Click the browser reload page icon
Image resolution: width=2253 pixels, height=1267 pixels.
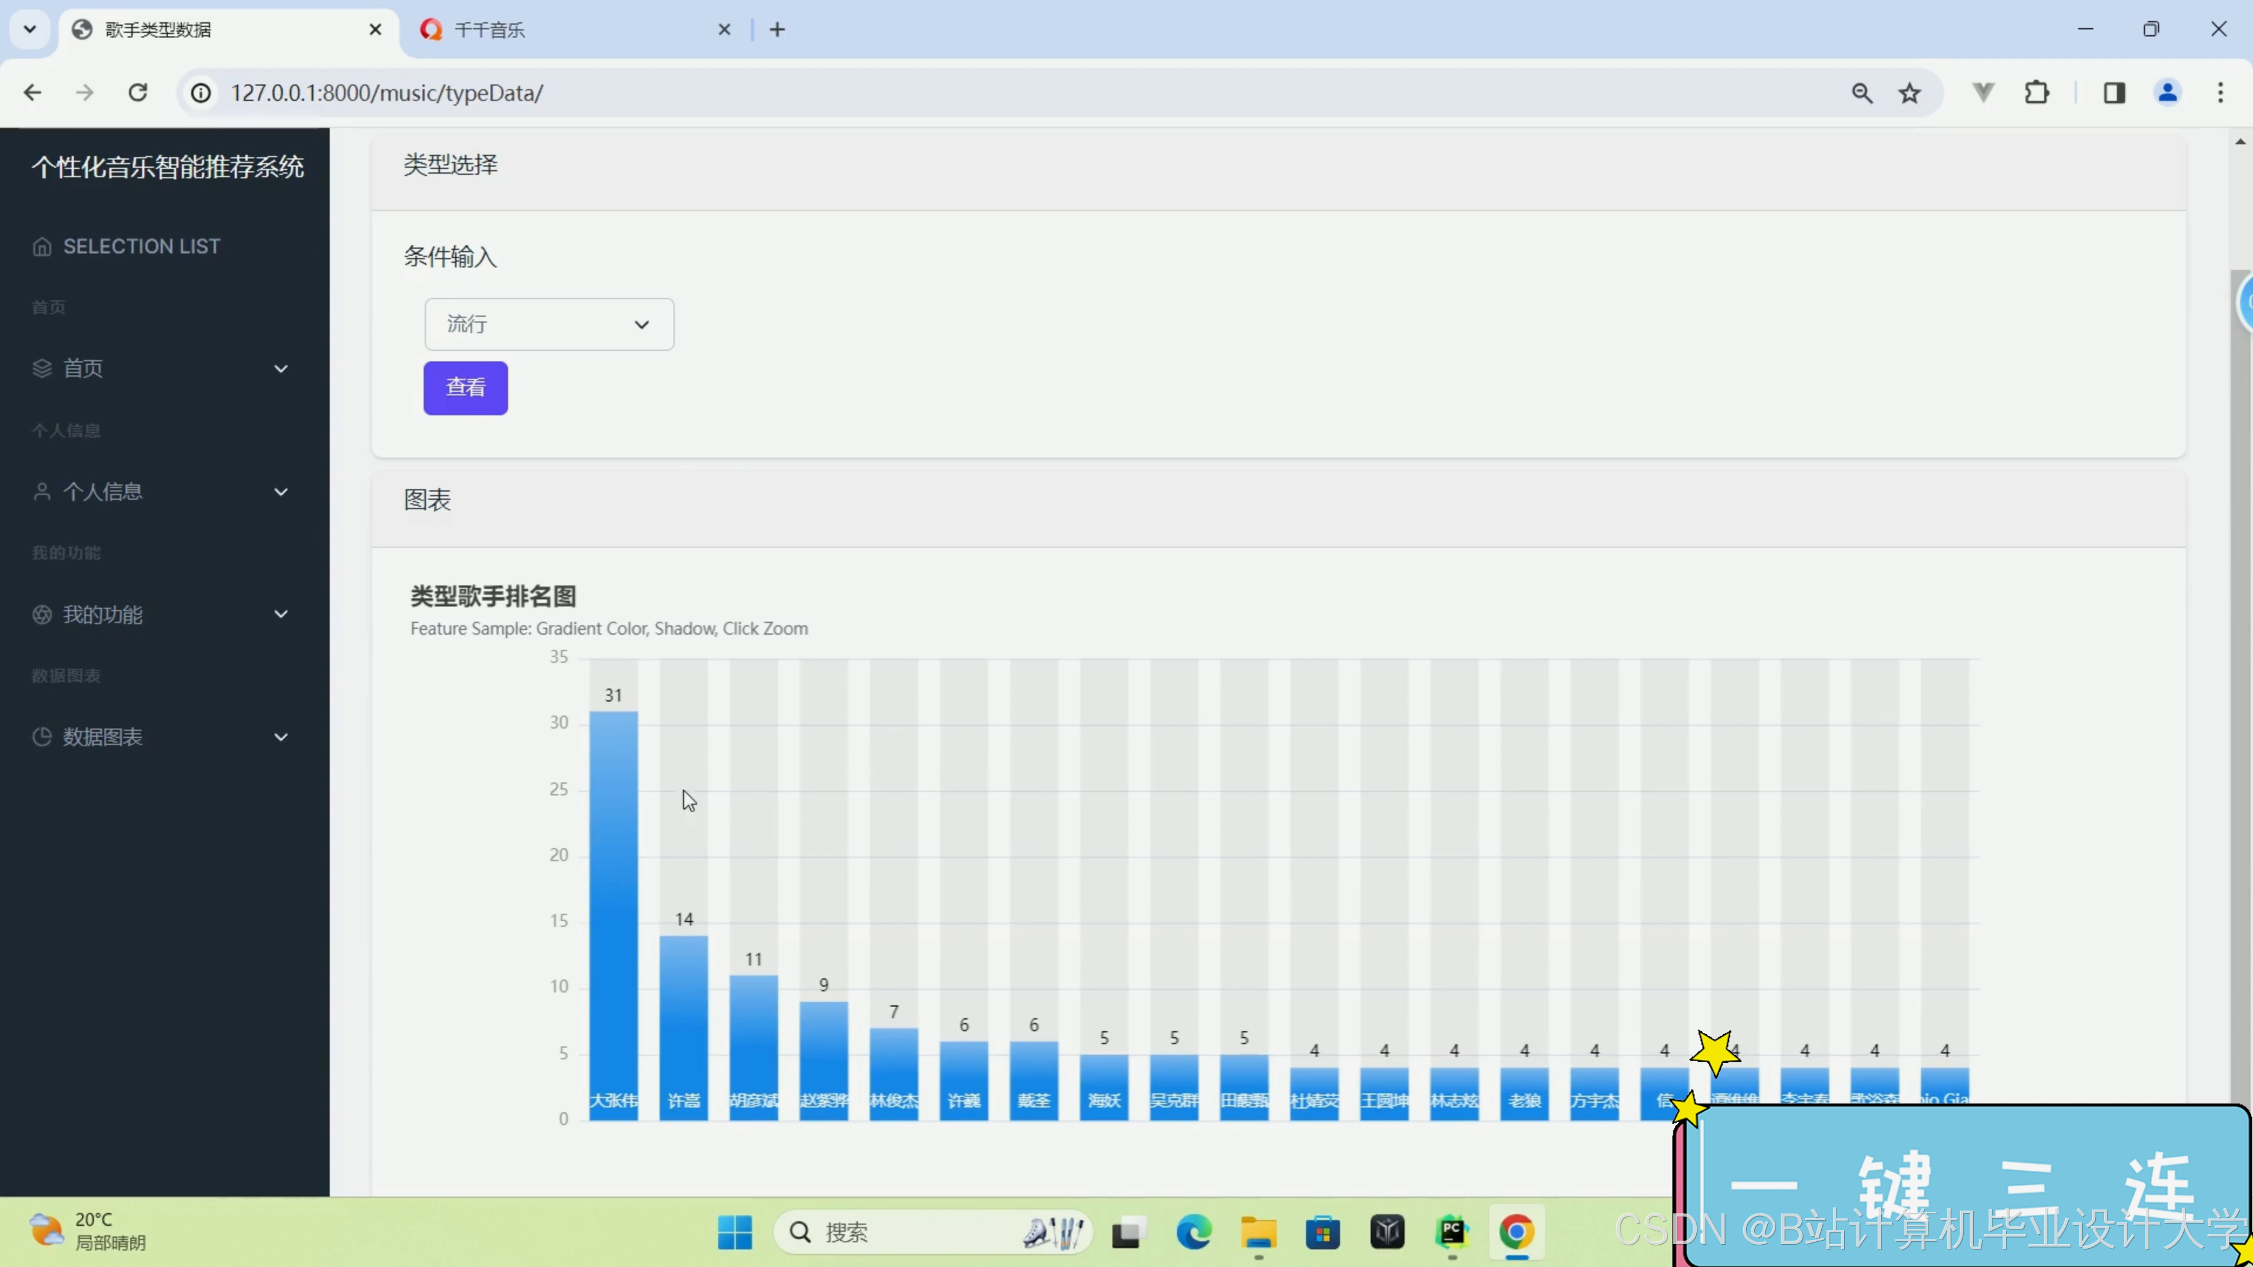pyautogui.click(x=137, y=93)
